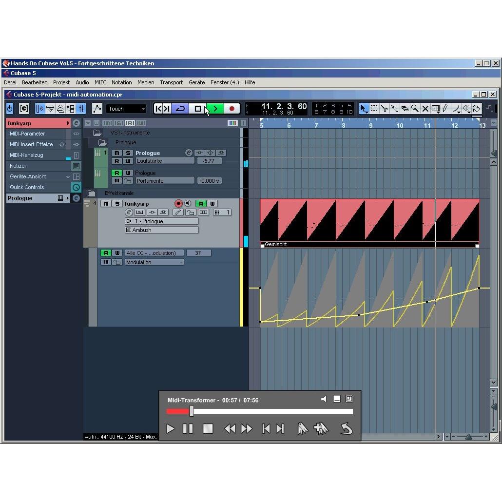Toggle Record Enable on funkyarp track
The height and width of the screenshot is (502, 502).
(178, 203)
